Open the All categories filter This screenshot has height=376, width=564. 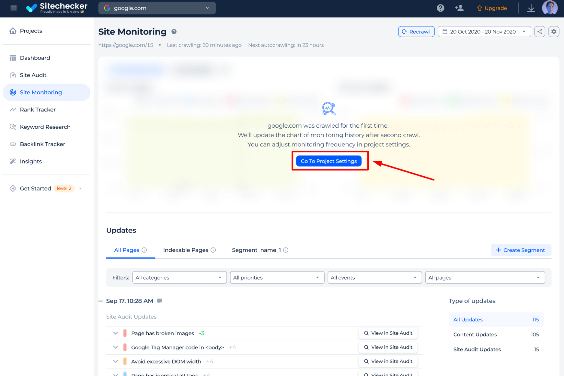coord(179,277)
